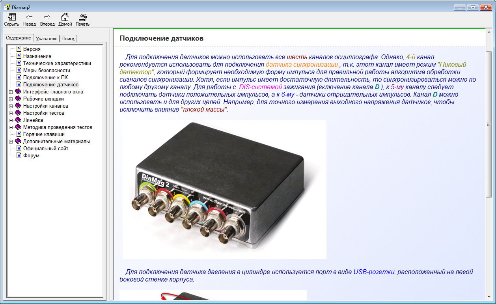This screenshot has width=496, height=304.
Task: Click the USB-розетки highlighted text
Action: (374, 272)
